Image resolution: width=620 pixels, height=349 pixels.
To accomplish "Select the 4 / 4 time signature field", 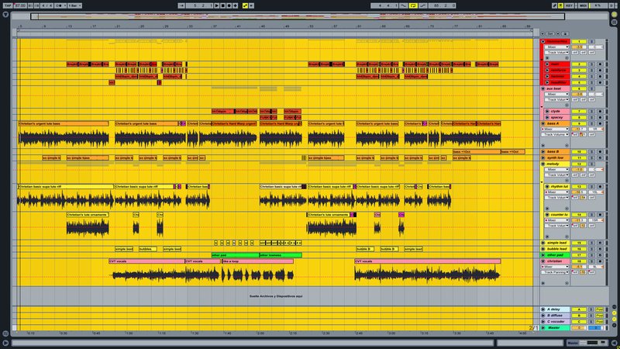I will tap(46, 5).
